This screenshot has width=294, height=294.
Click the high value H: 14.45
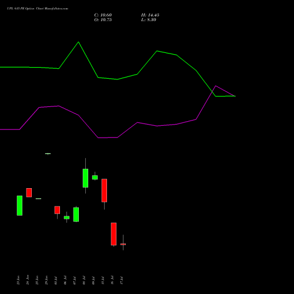click(150, 15)
